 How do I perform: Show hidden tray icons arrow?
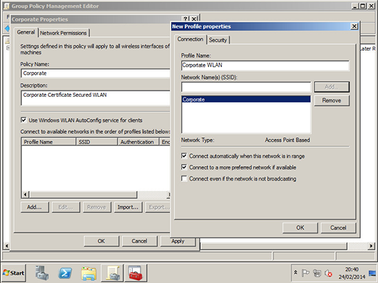pos(296,273)
